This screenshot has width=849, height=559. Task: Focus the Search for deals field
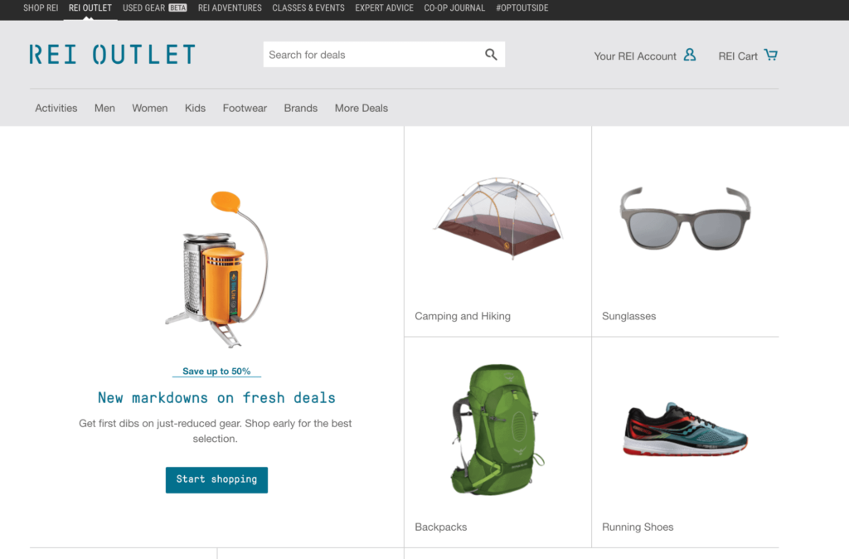point(374,55)
